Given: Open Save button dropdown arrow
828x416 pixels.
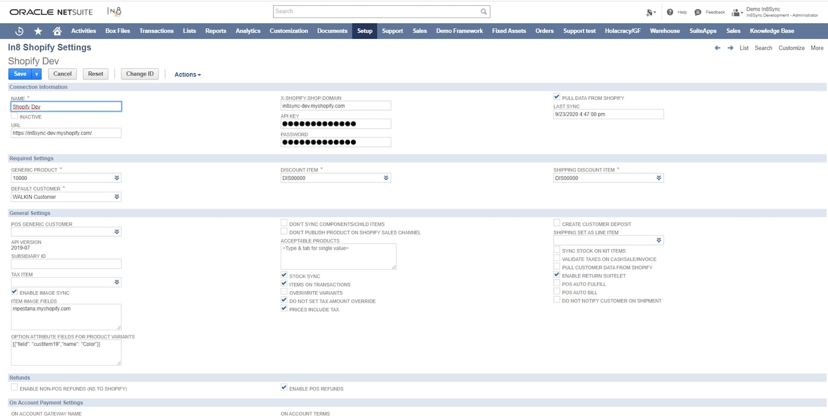Looking at the screenshot, I should (36, 74).
